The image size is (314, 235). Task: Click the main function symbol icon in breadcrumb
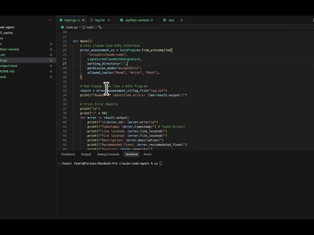tap(84, 27)
